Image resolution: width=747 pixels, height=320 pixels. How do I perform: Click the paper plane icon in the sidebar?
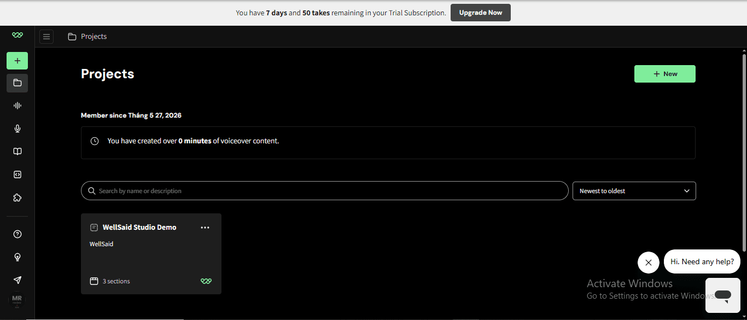pos(17,280)
